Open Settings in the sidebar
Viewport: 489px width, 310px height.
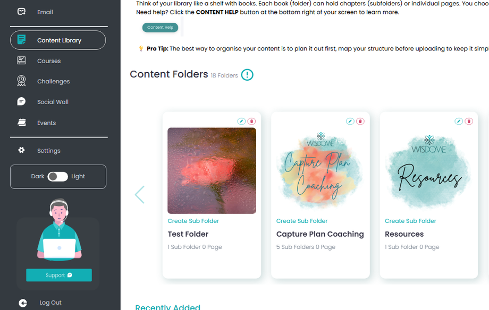pyautogui.click(x=48, y=151)
